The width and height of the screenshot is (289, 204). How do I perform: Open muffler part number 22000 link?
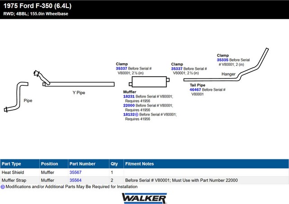pos(129,106)
